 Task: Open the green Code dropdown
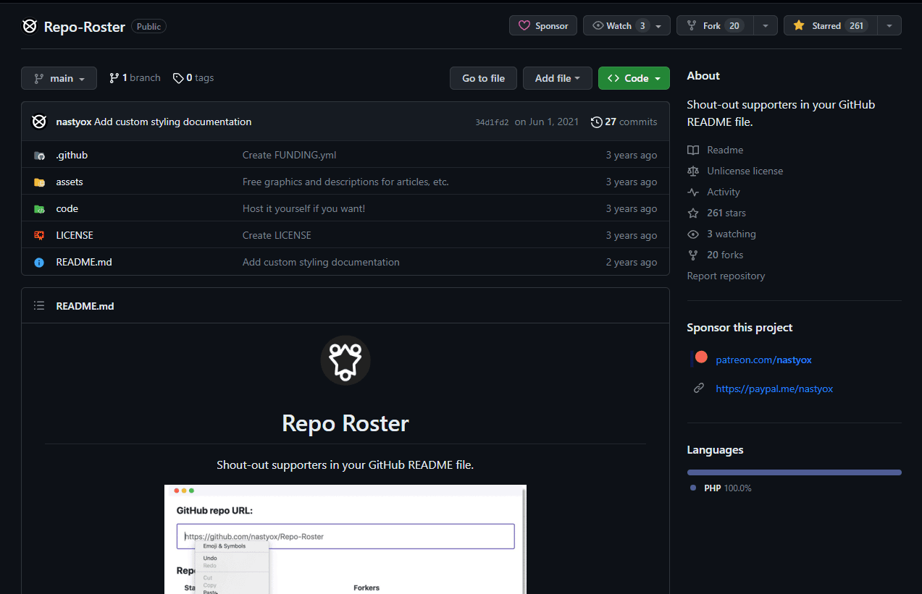pos(634,78)
